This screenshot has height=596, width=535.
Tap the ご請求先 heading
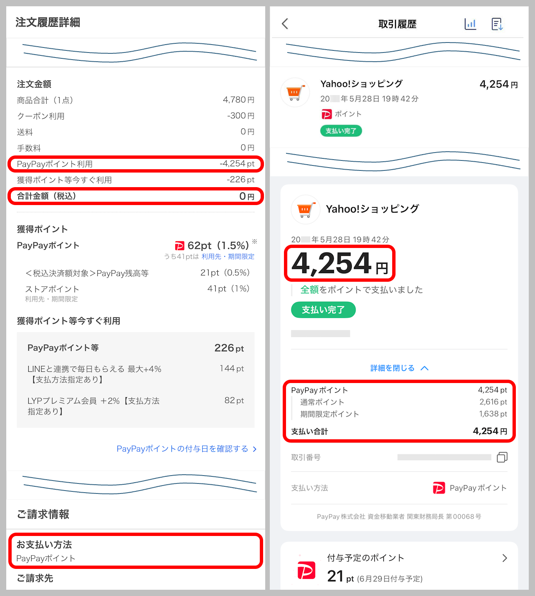35,578
